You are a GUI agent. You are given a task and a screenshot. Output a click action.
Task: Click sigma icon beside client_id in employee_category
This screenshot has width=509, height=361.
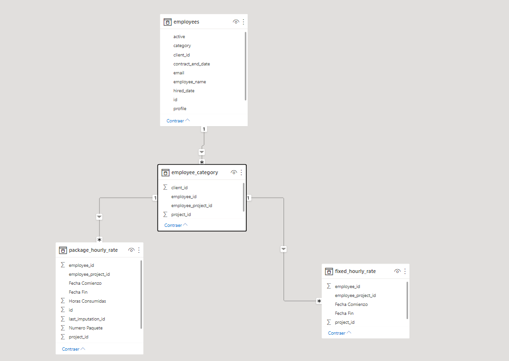[x=165, y=187]
